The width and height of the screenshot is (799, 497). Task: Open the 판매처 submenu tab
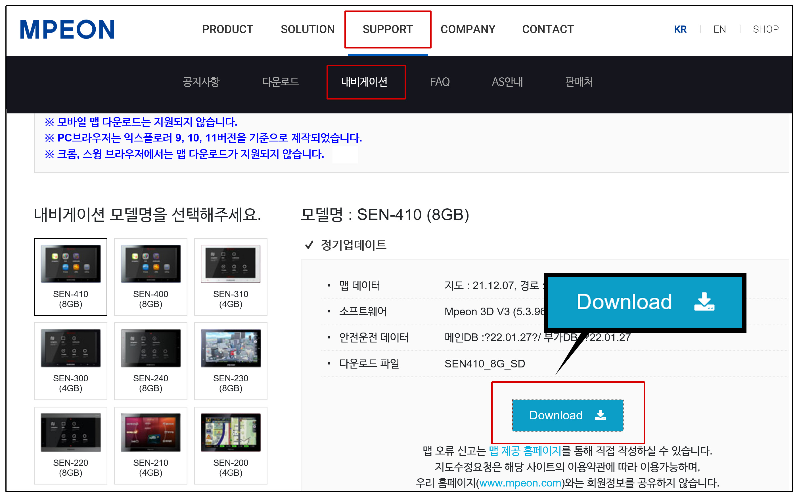point(579,82)
